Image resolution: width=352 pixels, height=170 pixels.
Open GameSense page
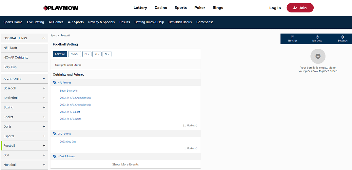point(205,22)
